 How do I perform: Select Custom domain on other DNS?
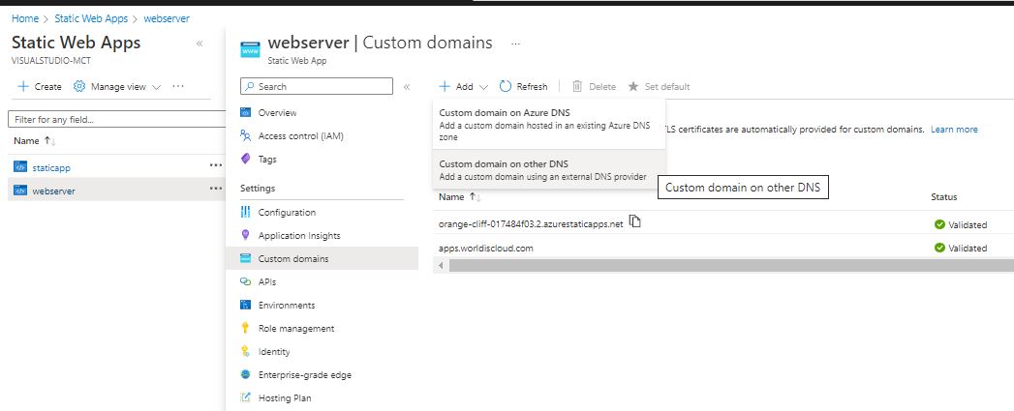548,170
